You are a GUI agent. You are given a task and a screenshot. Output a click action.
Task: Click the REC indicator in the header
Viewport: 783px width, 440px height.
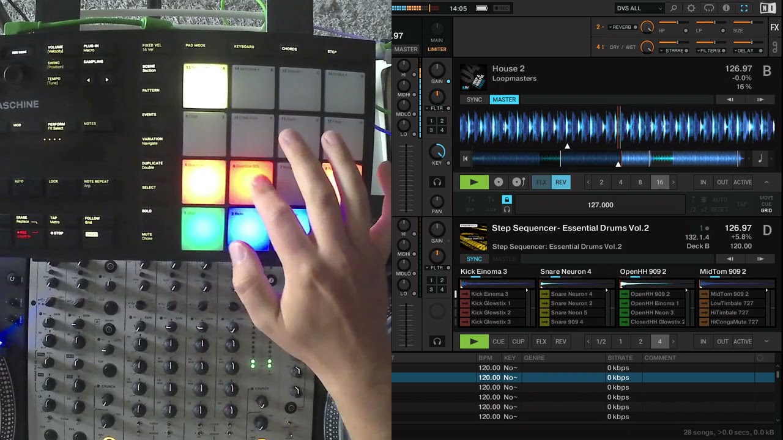tap(502, 9)
